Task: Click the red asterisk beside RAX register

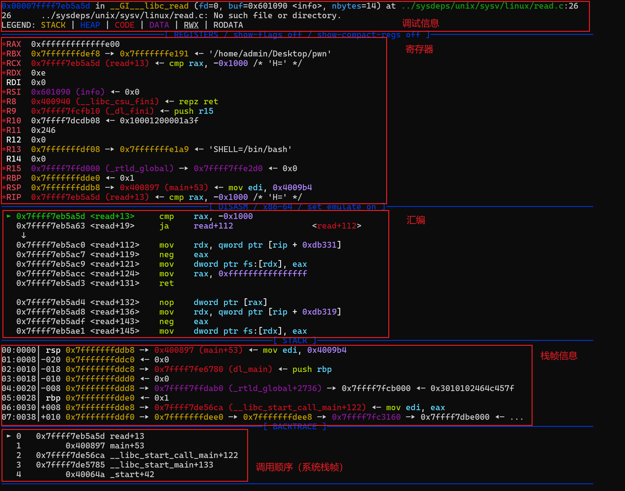Action: pos(4,44)
